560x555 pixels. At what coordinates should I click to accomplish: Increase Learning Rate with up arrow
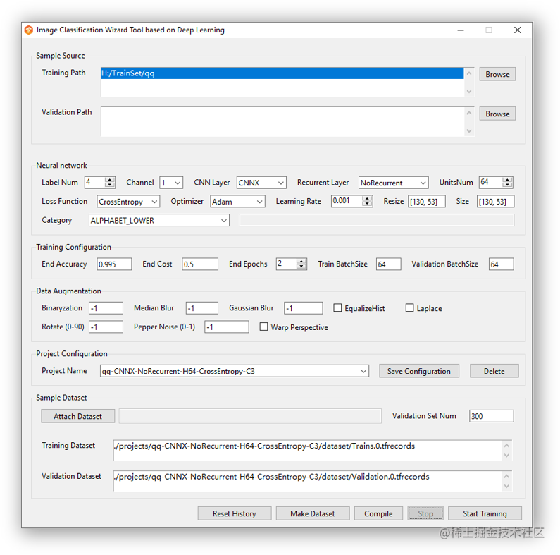(367, 198)
